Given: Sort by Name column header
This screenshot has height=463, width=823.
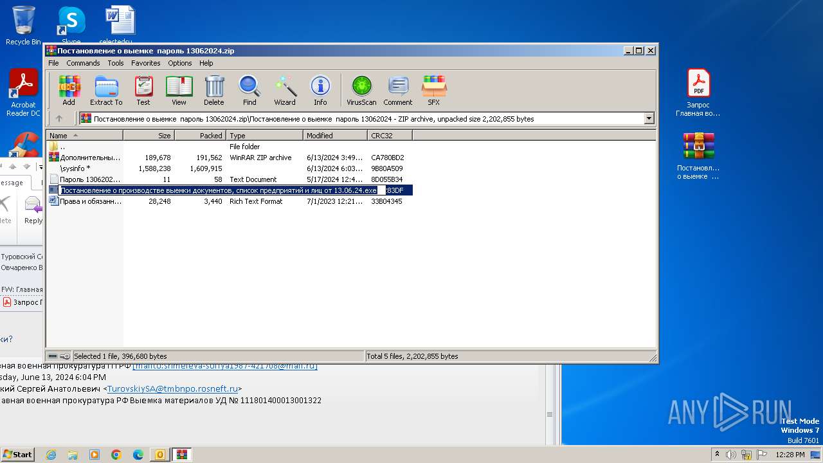Looking at the screenshot, I should tap(84, 136).
